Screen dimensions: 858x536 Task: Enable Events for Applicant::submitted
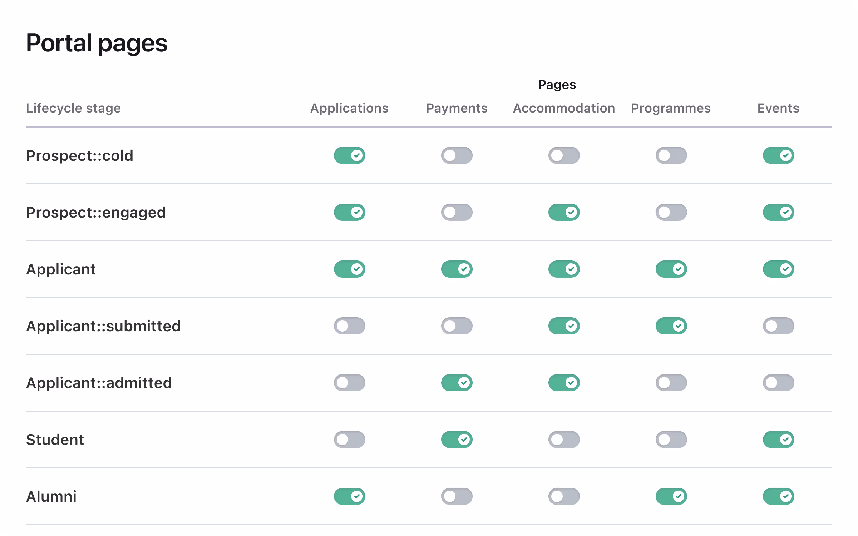[778, 326]
